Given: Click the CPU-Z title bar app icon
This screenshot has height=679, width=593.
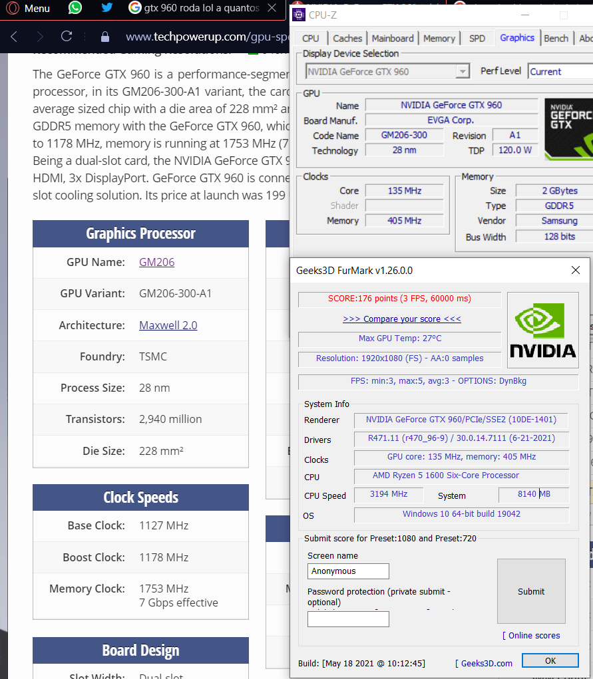Looking at the screenshot, I should coord(298,15).
